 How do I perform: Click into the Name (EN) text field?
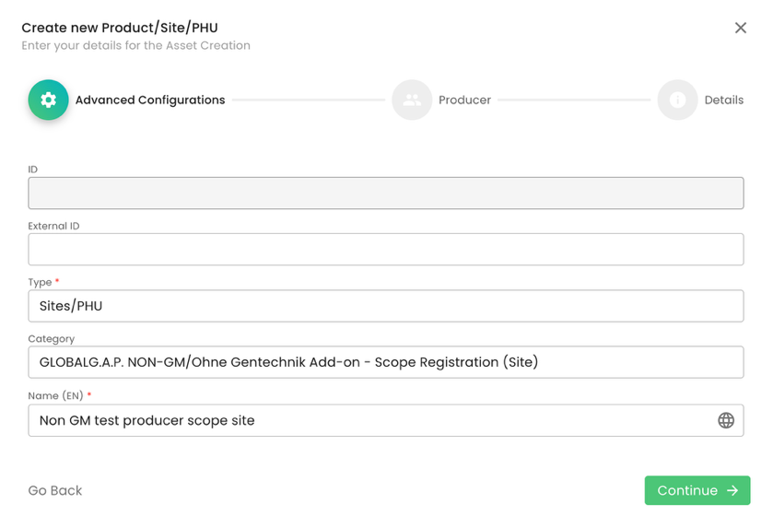pyautogui.click(x=369, y=421)
